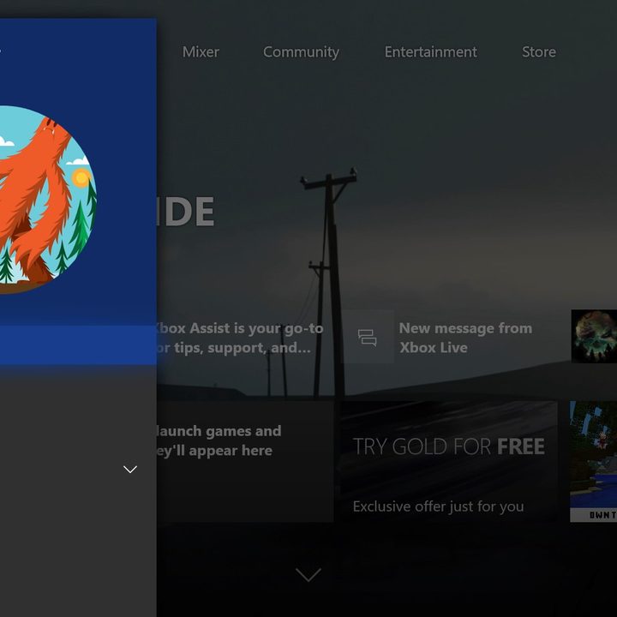
Task: Click 'Exclusive offer just for you' text
Action: pyautogui.click(x=438, y=506)
